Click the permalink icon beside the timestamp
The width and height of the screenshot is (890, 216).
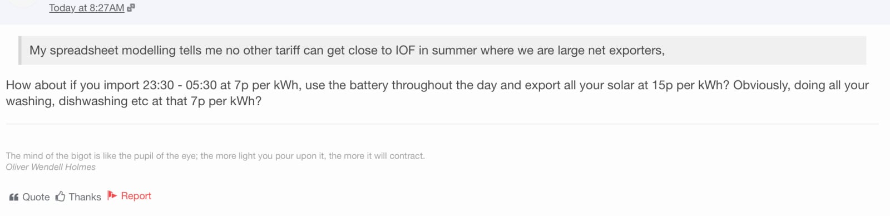131,8
